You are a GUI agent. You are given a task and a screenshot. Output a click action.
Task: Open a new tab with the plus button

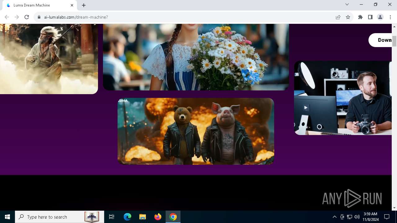pyautogui.click(x=84, y=5)
